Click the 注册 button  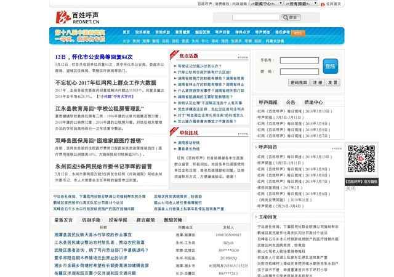tap(317, 81)
